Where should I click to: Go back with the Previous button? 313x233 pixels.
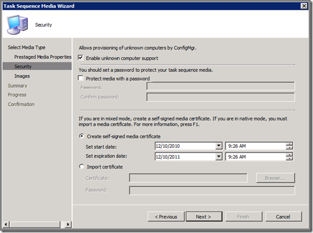166,217
